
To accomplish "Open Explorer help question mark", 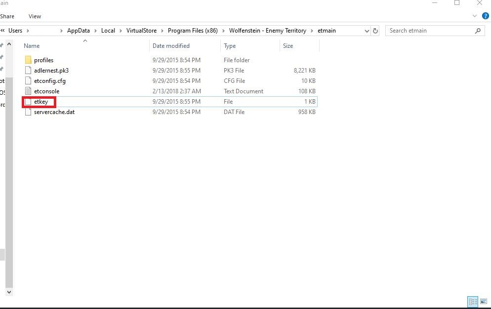I will pyautogui.click(x=486, y=16).
